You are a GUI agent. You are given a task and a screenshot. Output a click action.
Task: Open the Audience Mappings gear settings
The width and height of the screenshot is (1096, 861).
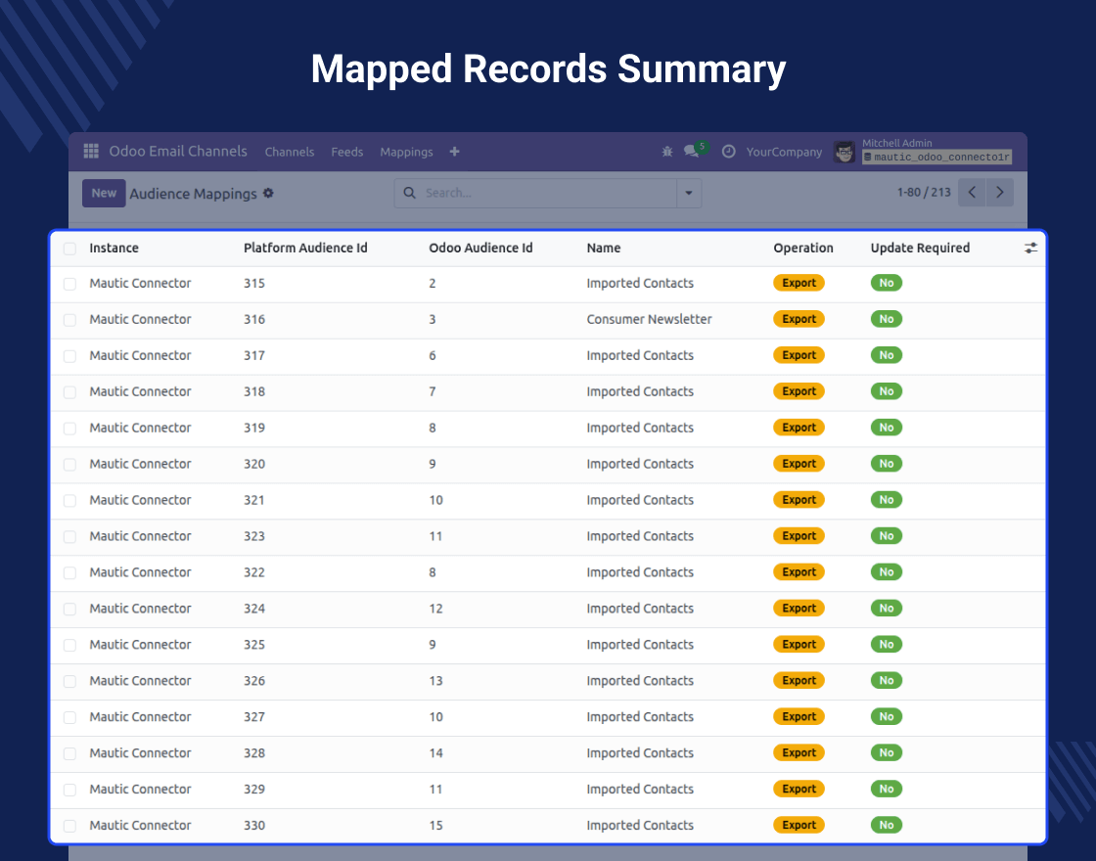click(268, 193)
